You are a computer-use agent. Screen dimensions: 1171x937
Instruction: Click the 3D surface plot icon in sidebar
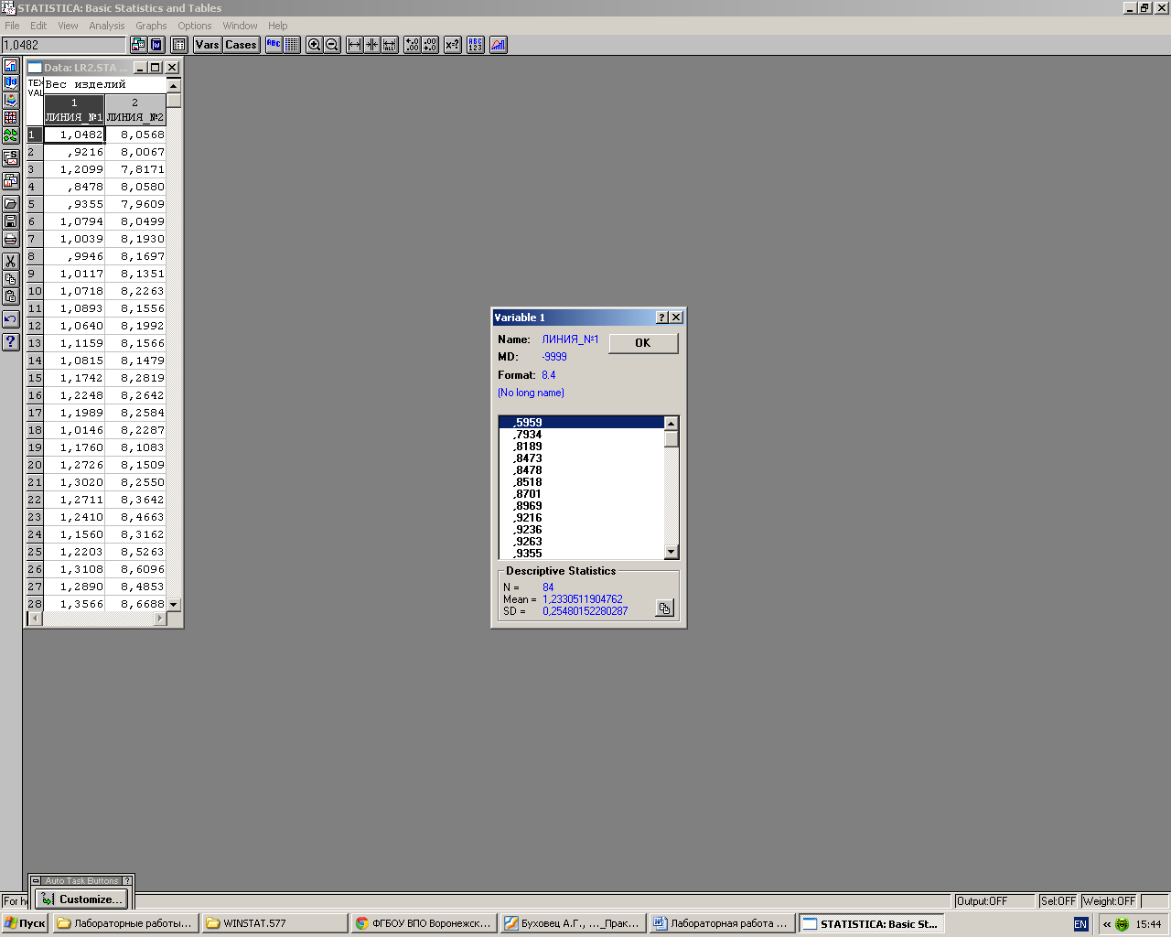click(10, 100)
